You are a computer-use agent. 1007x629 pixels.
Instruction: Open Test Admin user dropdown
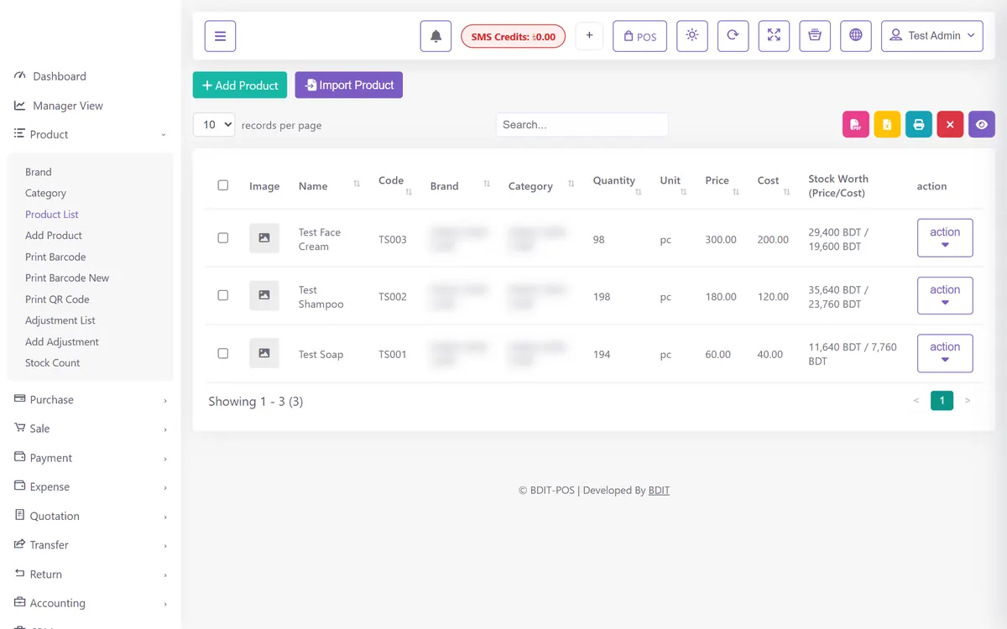(931, 36)
